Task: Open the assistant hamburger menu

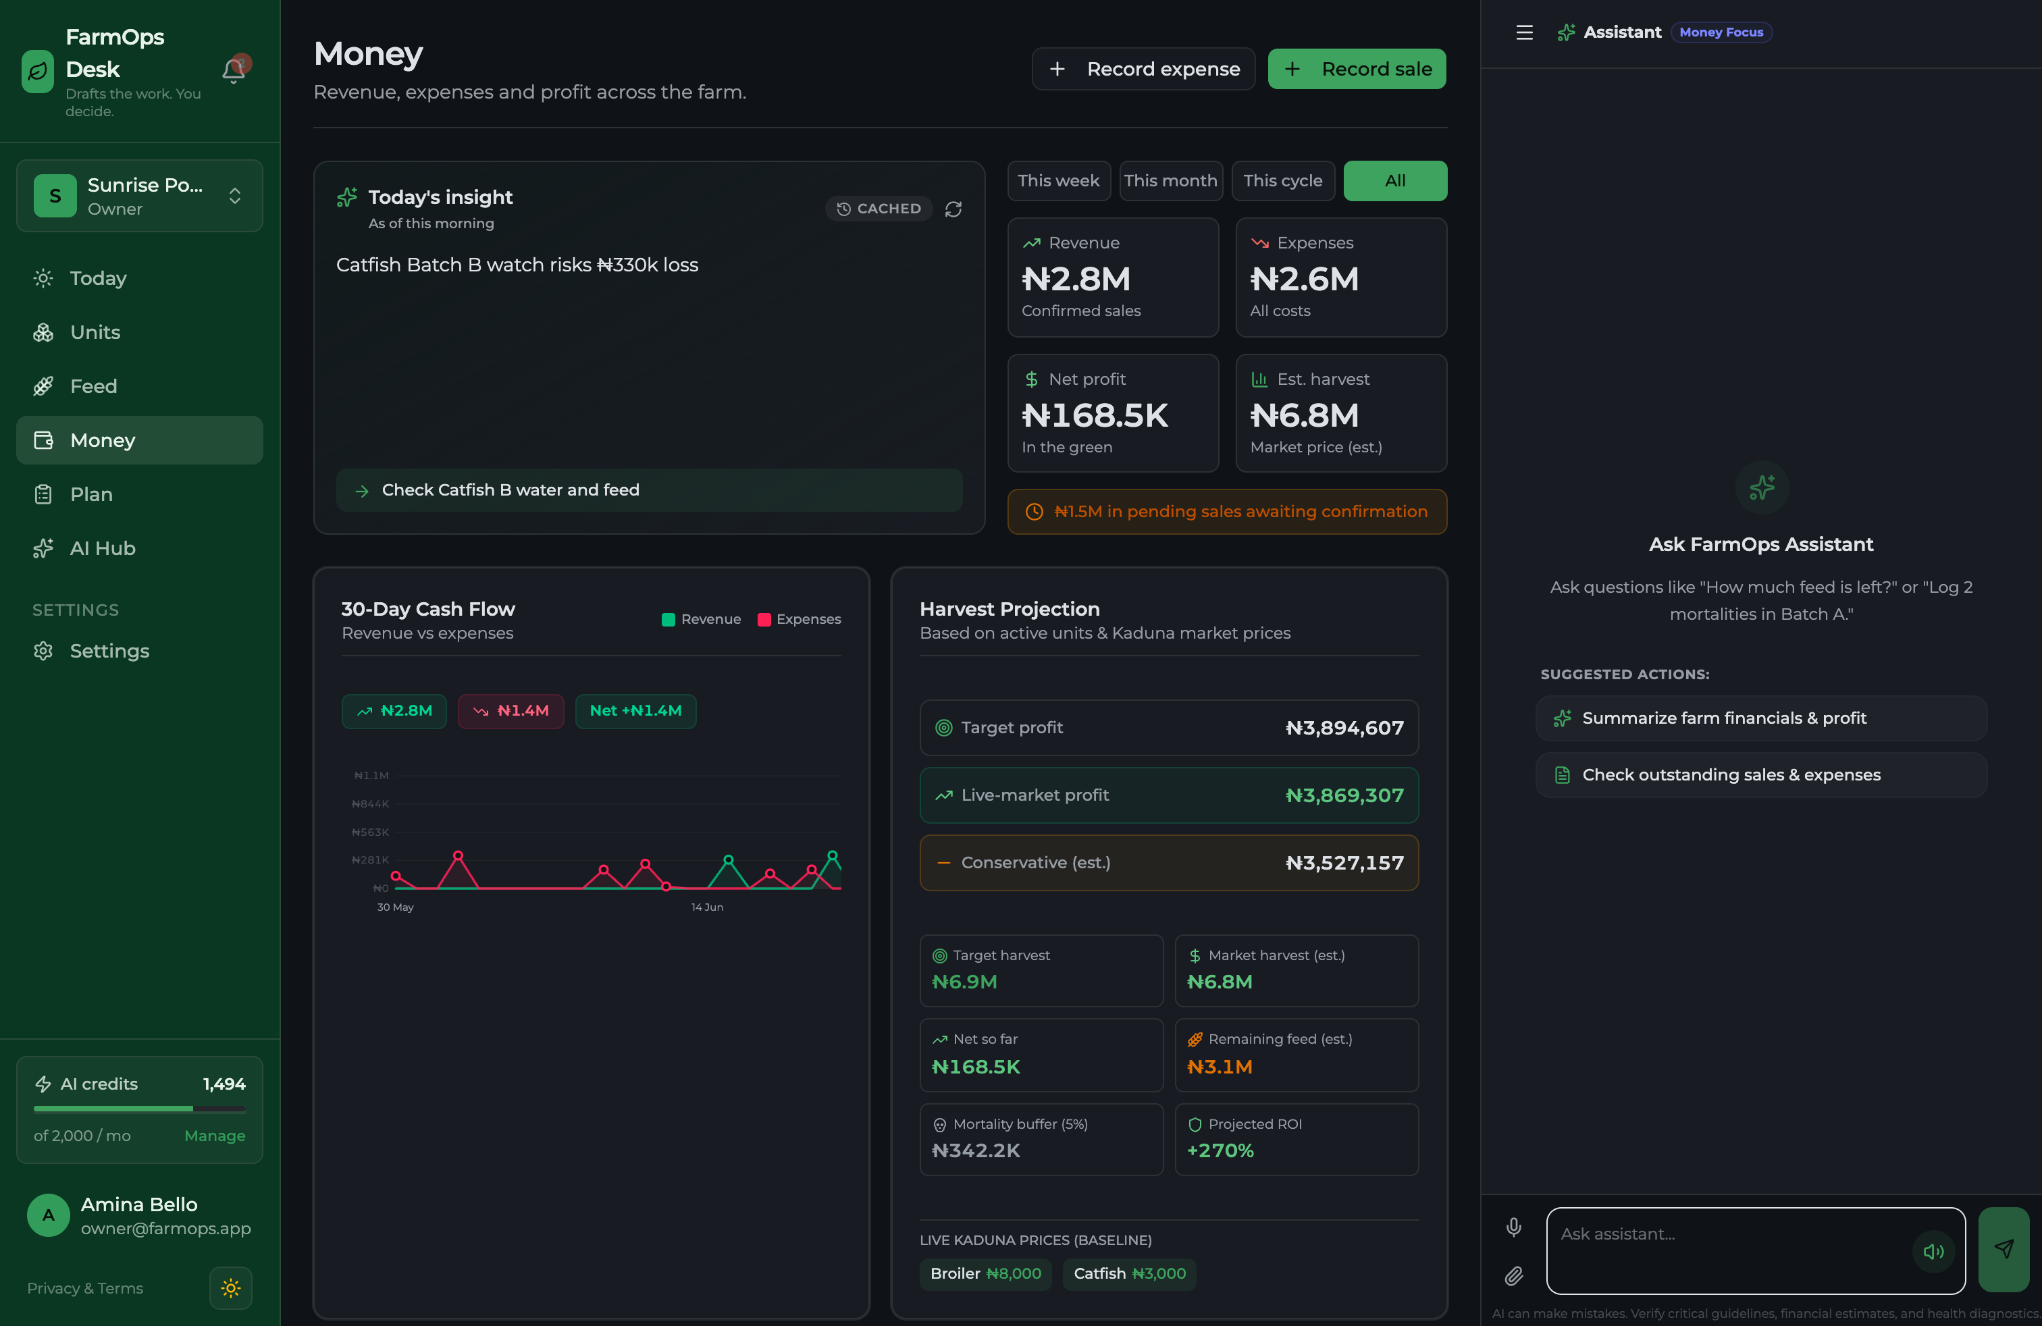Action: [x=1524, y=32]
